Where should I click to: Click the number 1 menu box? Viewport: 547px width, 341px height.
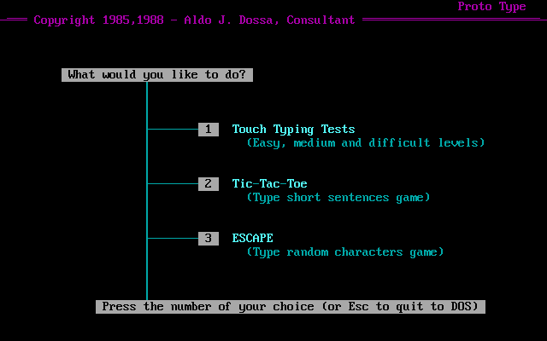point(209,130)
